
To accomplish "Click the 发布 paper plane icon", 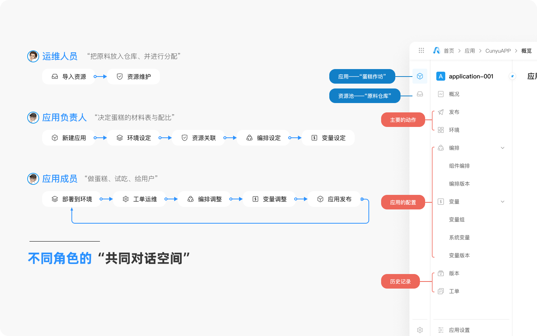I will [441, 112].
